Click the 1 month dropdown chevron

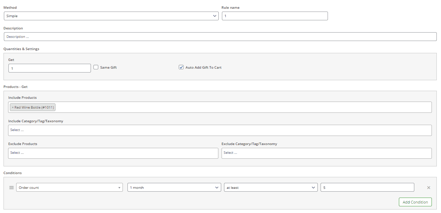click(x=217, y=187)
